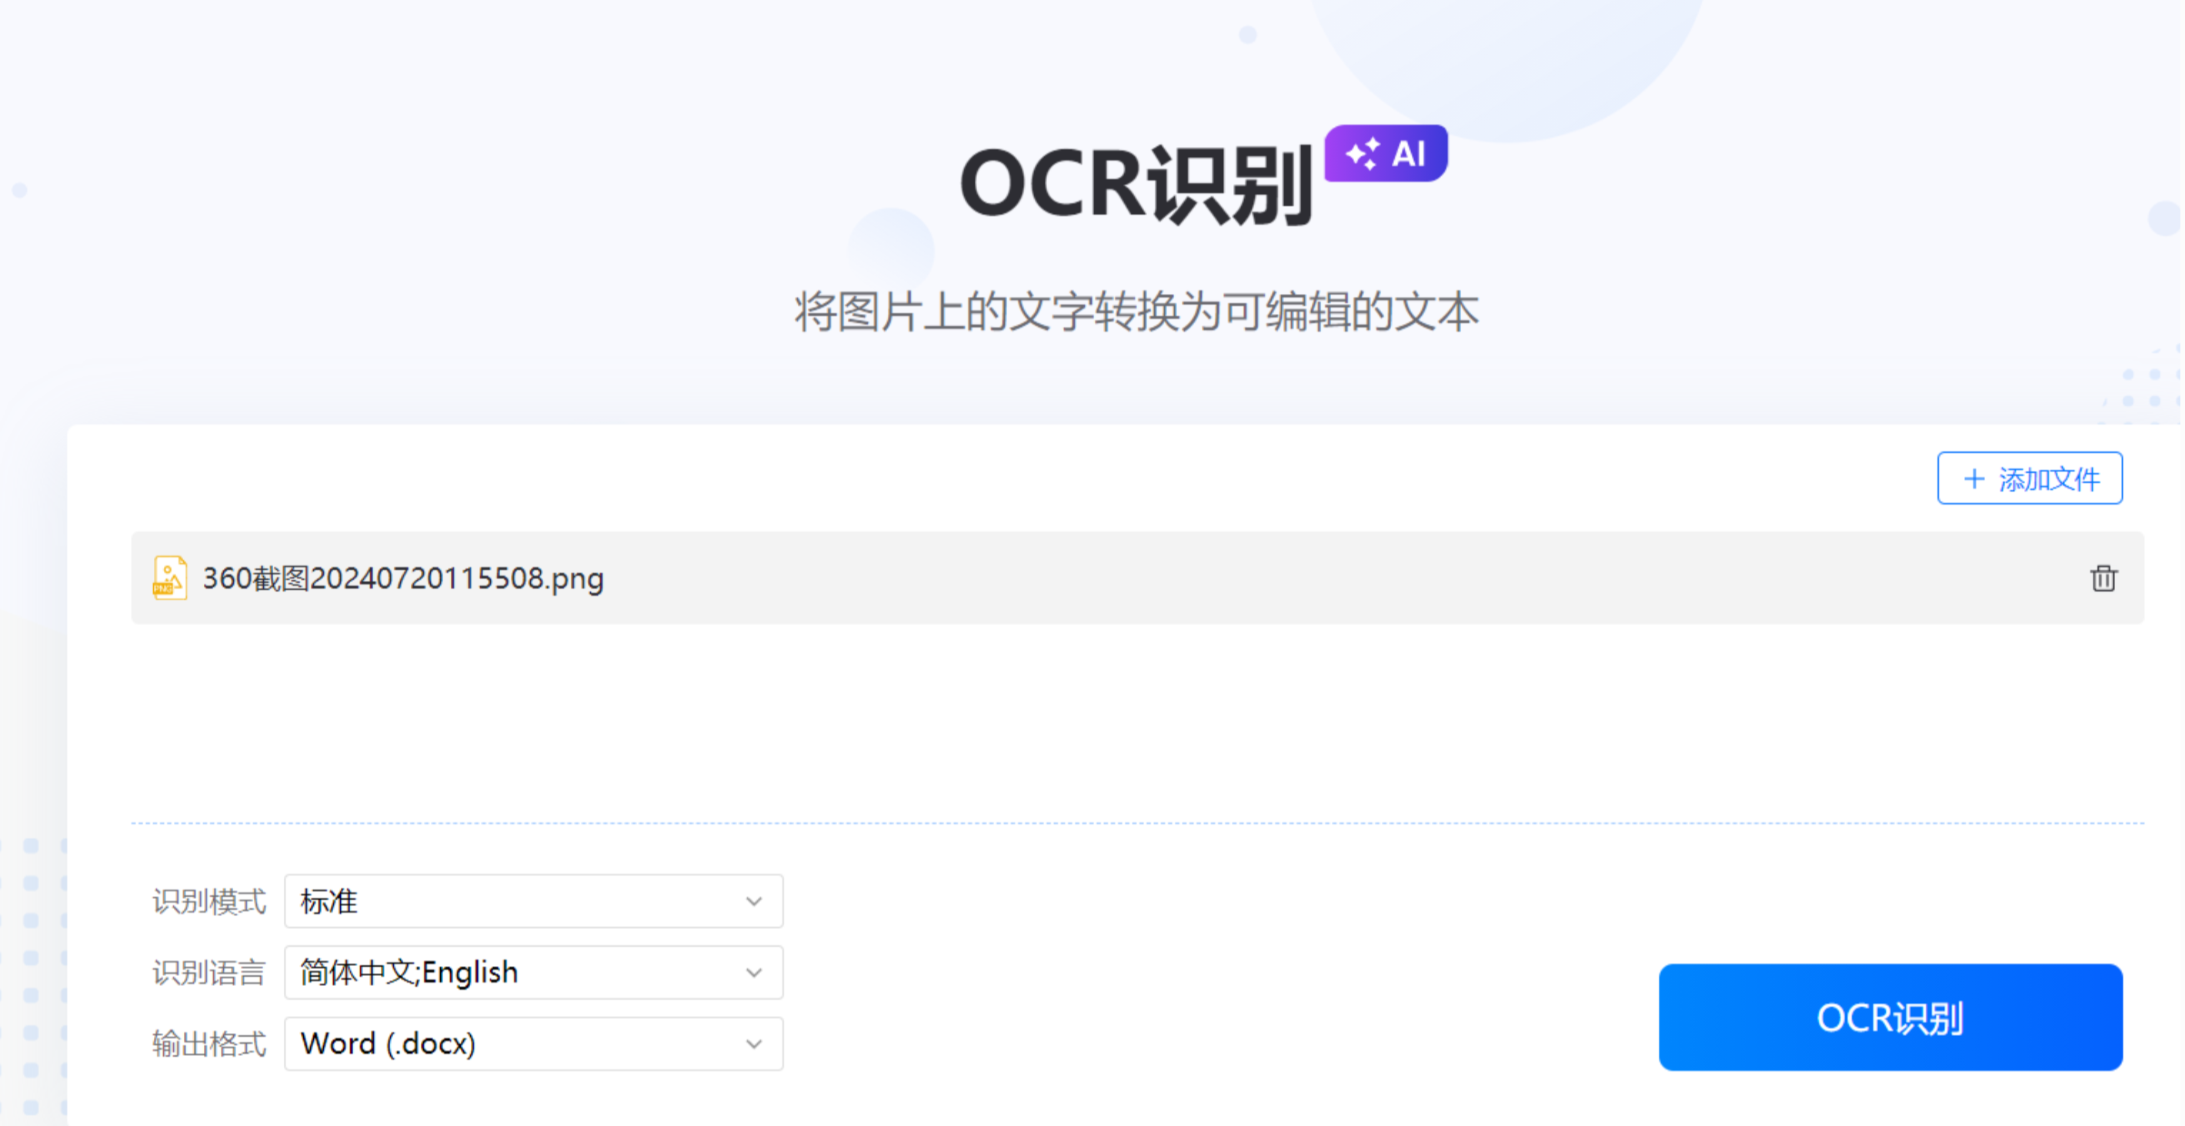Open the 识别语言 dropdown showing 简体中文;English

click(x=533, y=971)
